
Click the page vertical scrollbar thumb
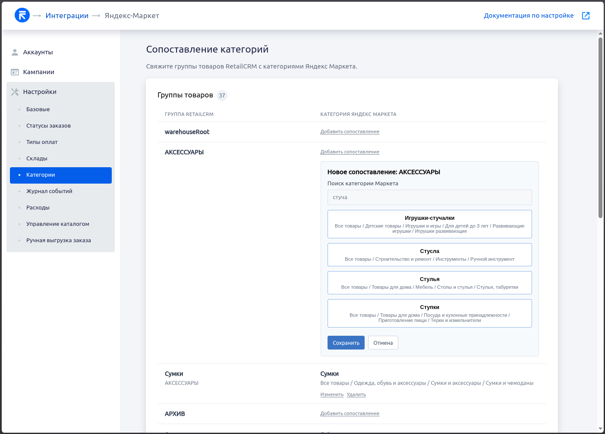click(600, 128)
